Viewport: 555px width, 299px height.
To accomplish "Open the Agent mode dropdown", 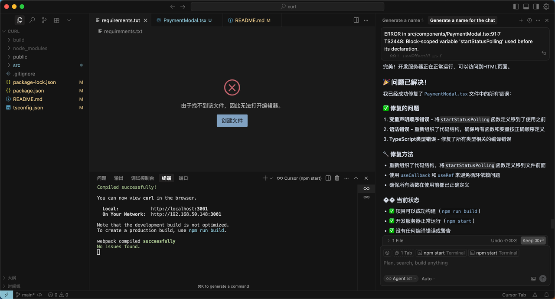I will tap(401, 279).
